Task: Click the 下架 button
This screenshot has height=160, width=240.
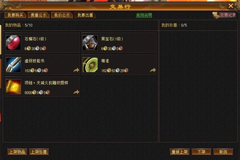Action: coord(201,152)
